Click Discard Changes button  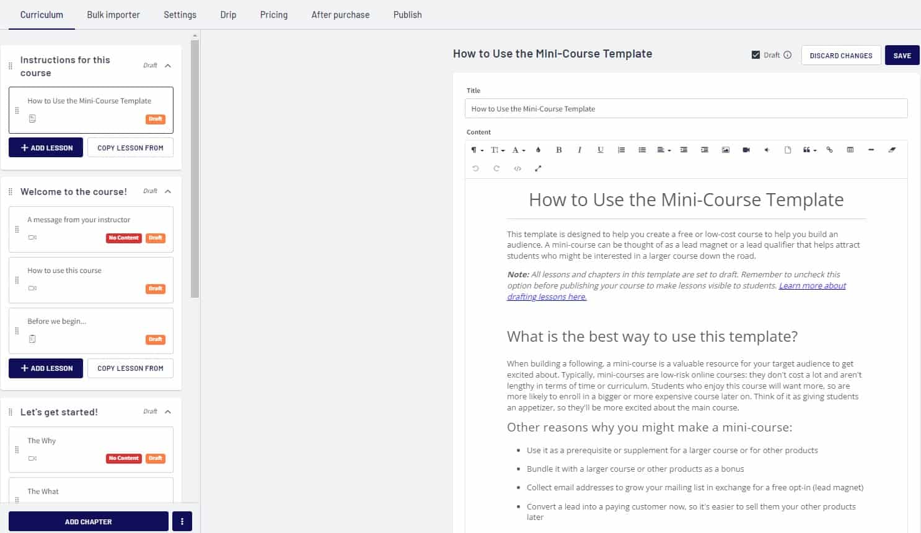(840, 56)
